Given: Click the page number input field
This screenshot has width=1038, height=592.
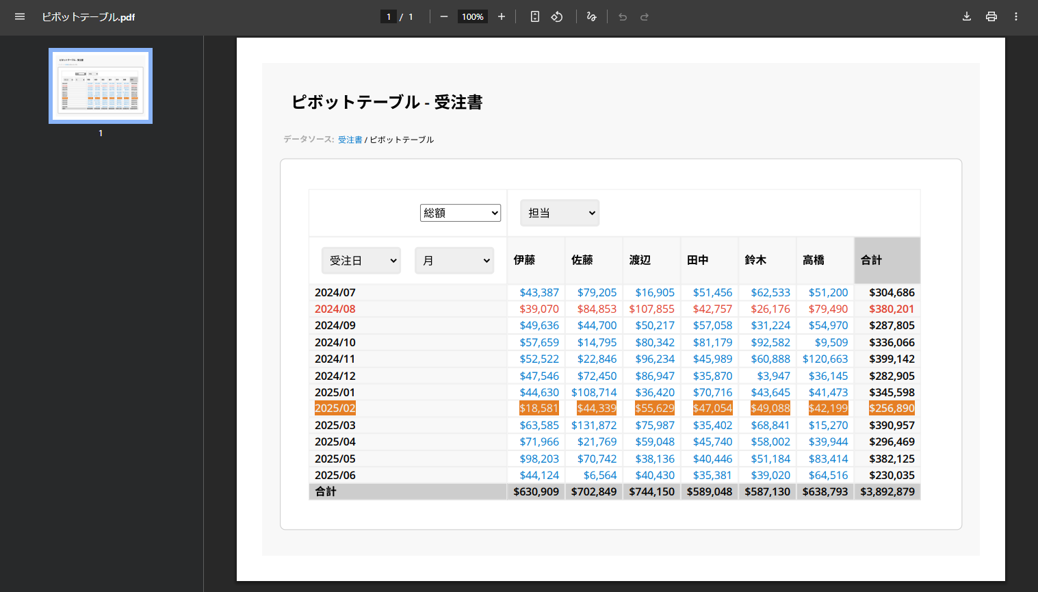Looking at the screenshot, I should (389, 16).
